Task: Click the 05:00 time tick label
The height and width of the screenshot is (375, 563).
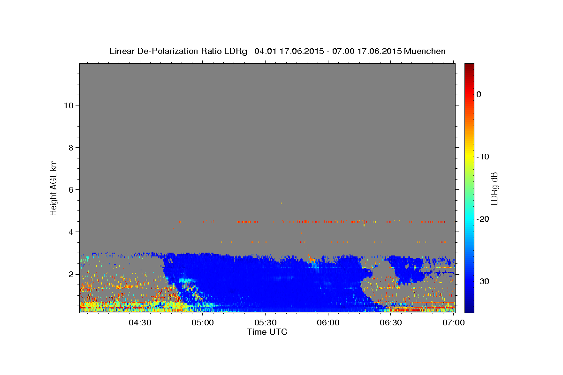Action: pos(203,323)
